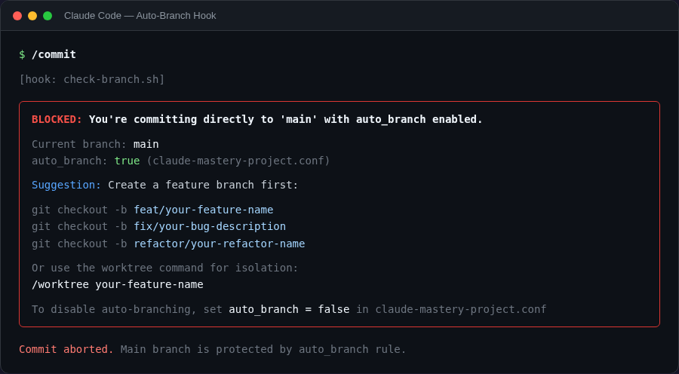
Task: Click 'fix/your-bug-description' branch name
Action: point(210,226)
